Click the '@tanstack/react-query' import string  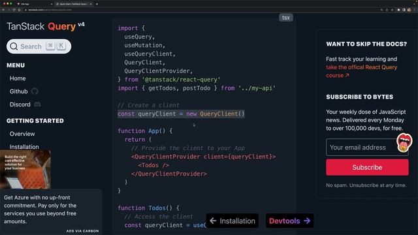click(x=181, y=80)
